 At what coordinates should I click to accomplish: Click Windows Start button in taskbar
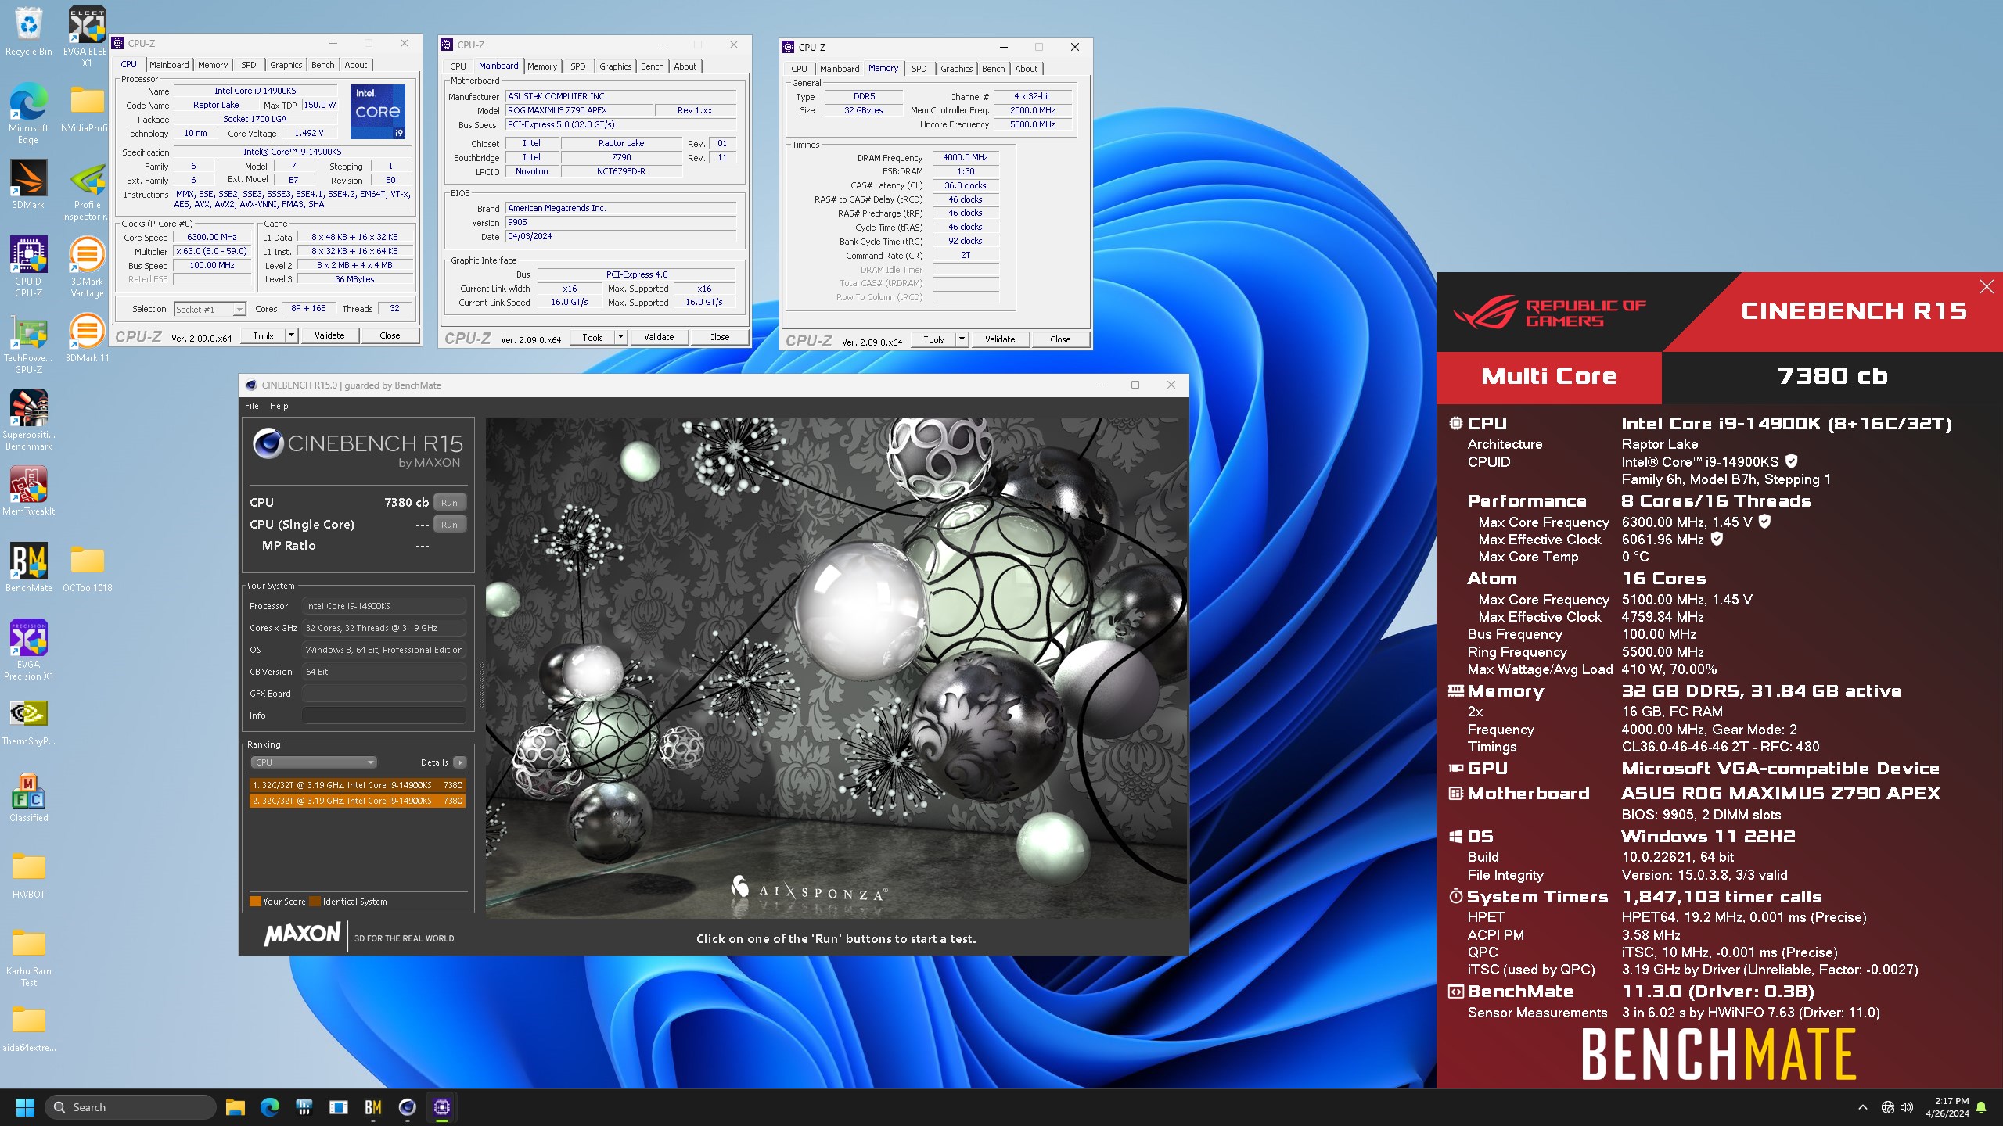[25, 1107]
